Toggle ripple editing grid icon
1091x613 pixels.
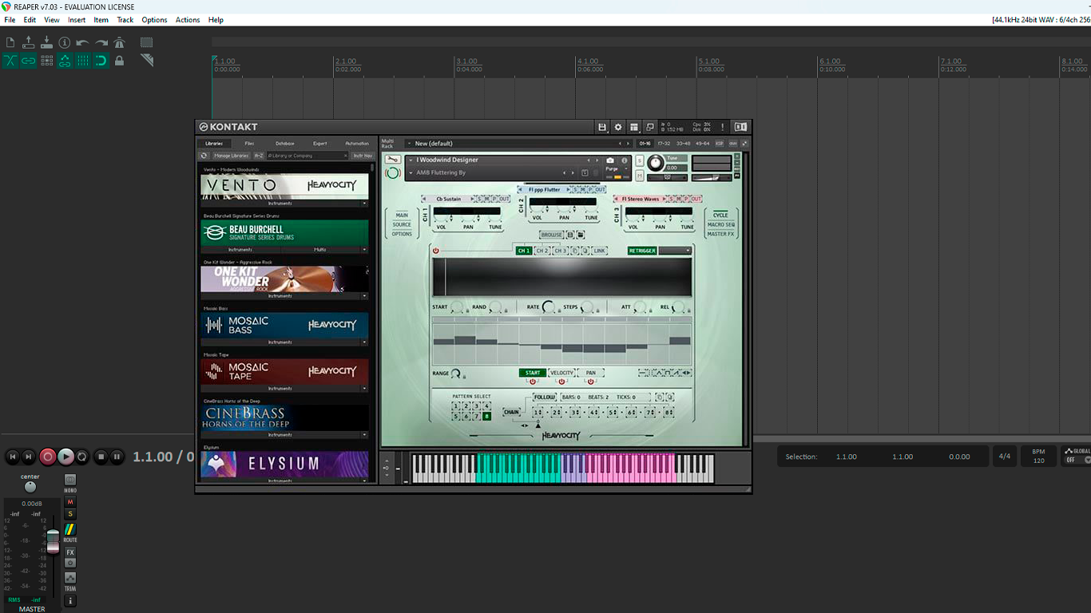point(46,61)
